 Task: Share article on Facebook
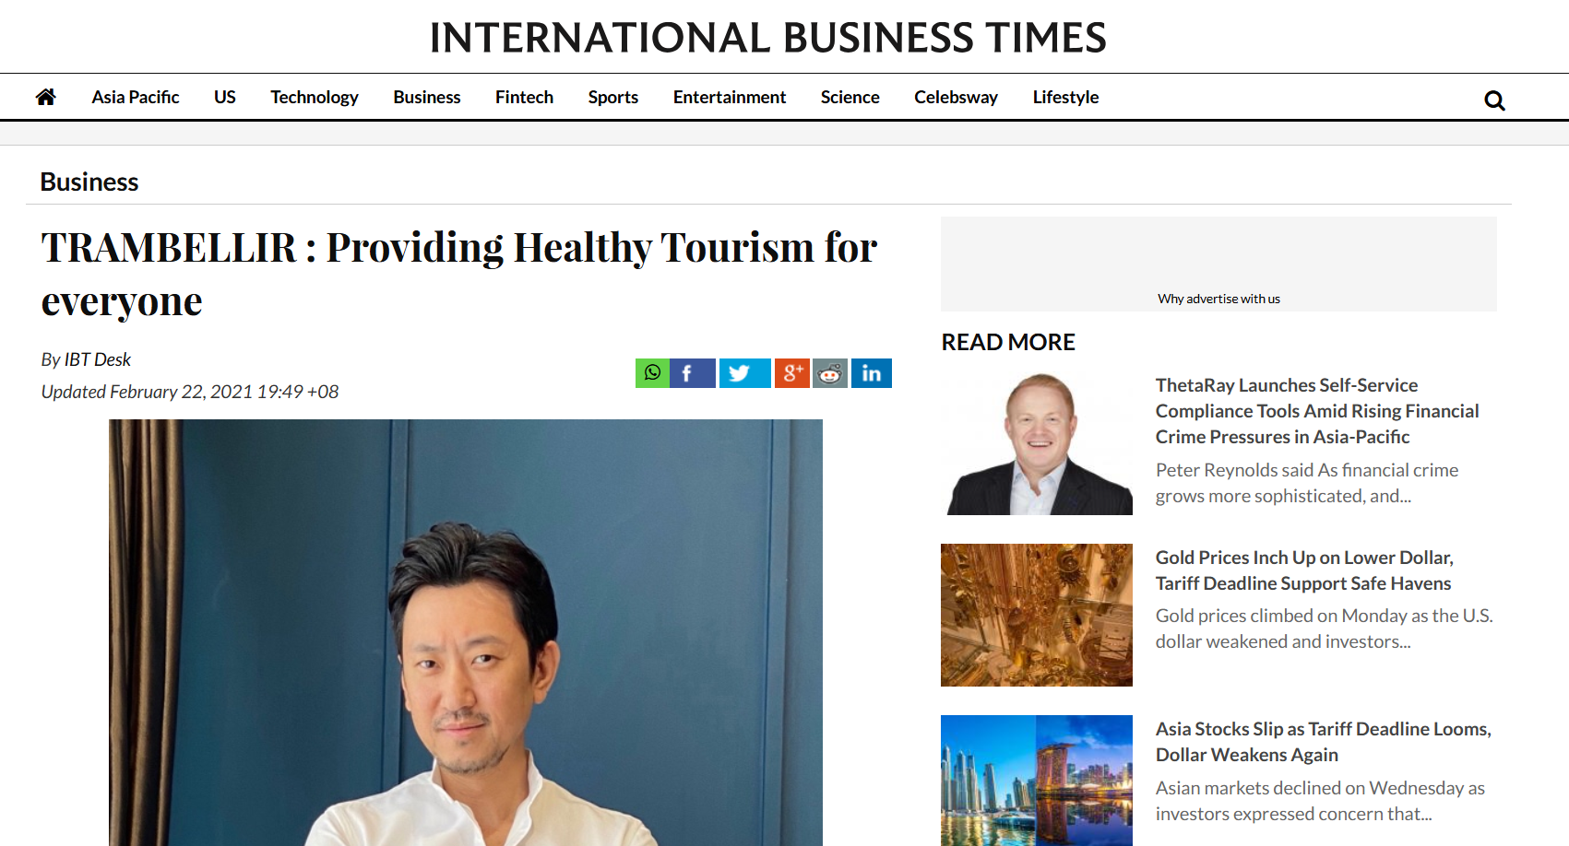point(693,373)
